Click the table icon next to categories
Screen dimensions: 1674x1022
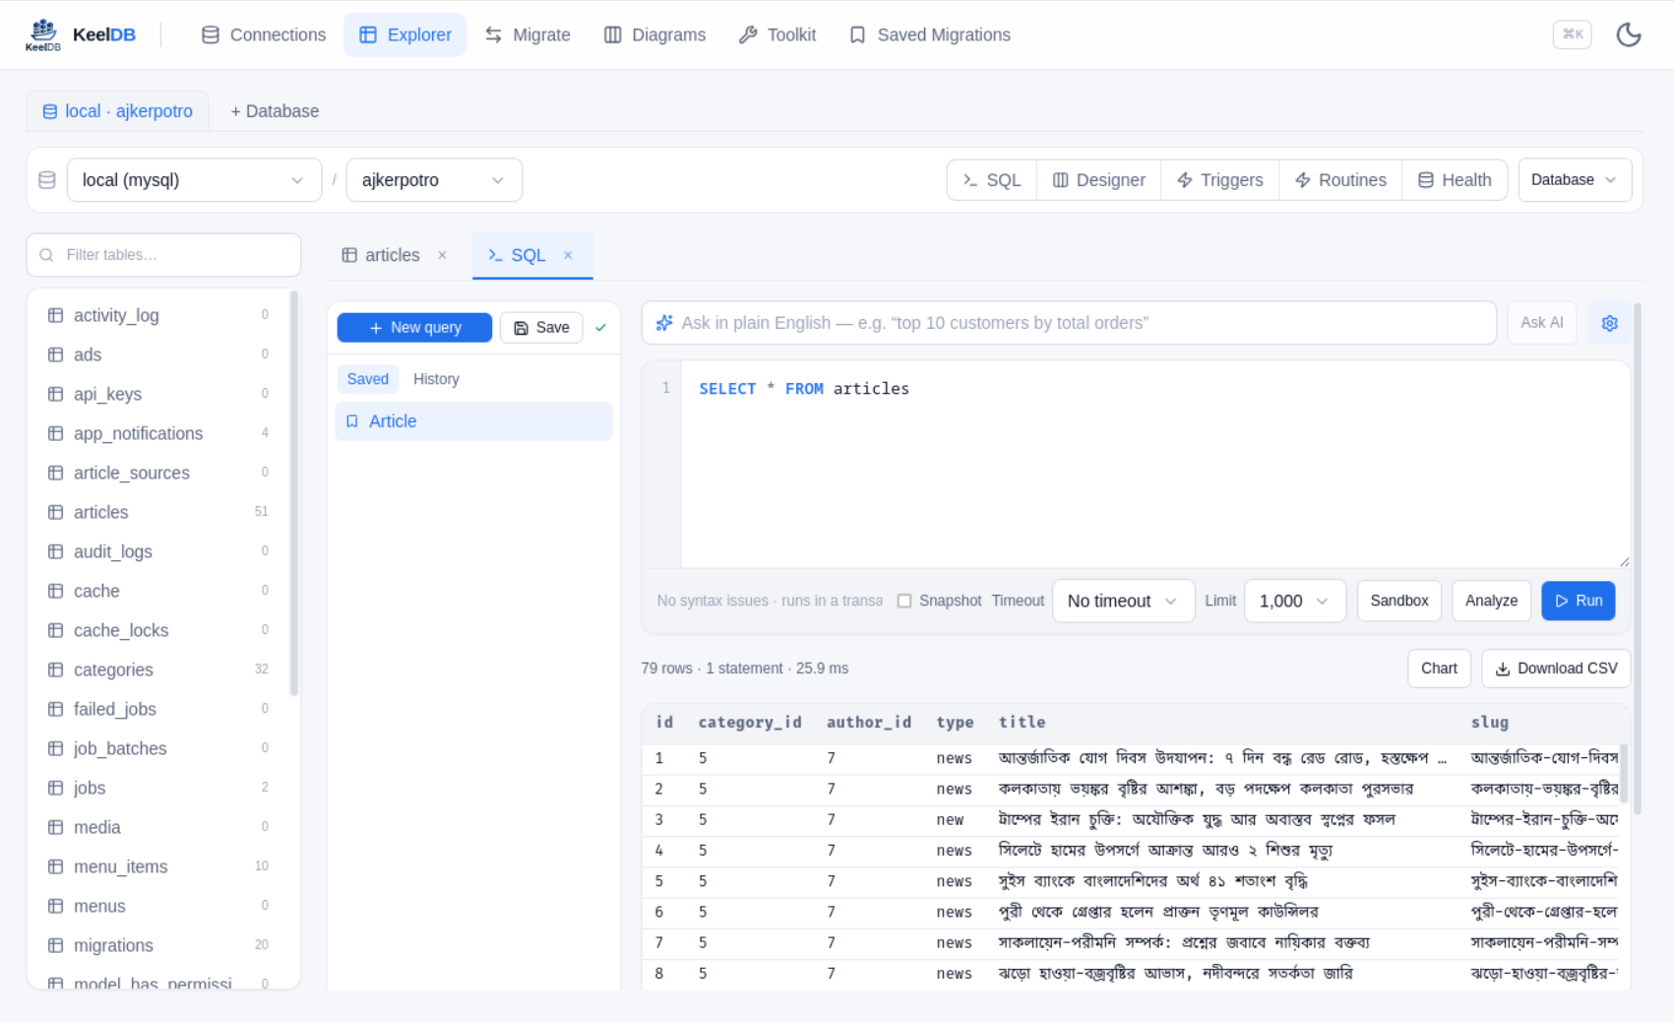55,670
